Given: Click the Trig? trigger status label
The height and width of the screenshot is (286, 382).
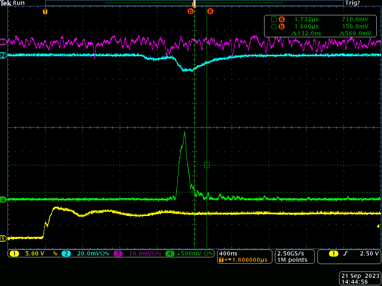Looking at the screenshot, I should [353, 3].
